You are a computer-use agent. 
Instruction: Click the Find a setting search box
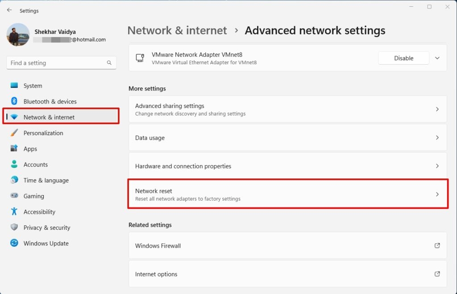tap(61, 62)
